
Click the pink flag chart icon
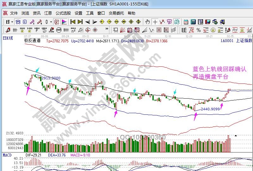pos(64,22)
